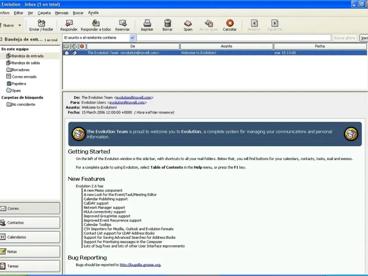Sort by the Fecha column header

[x=320, y=46]
